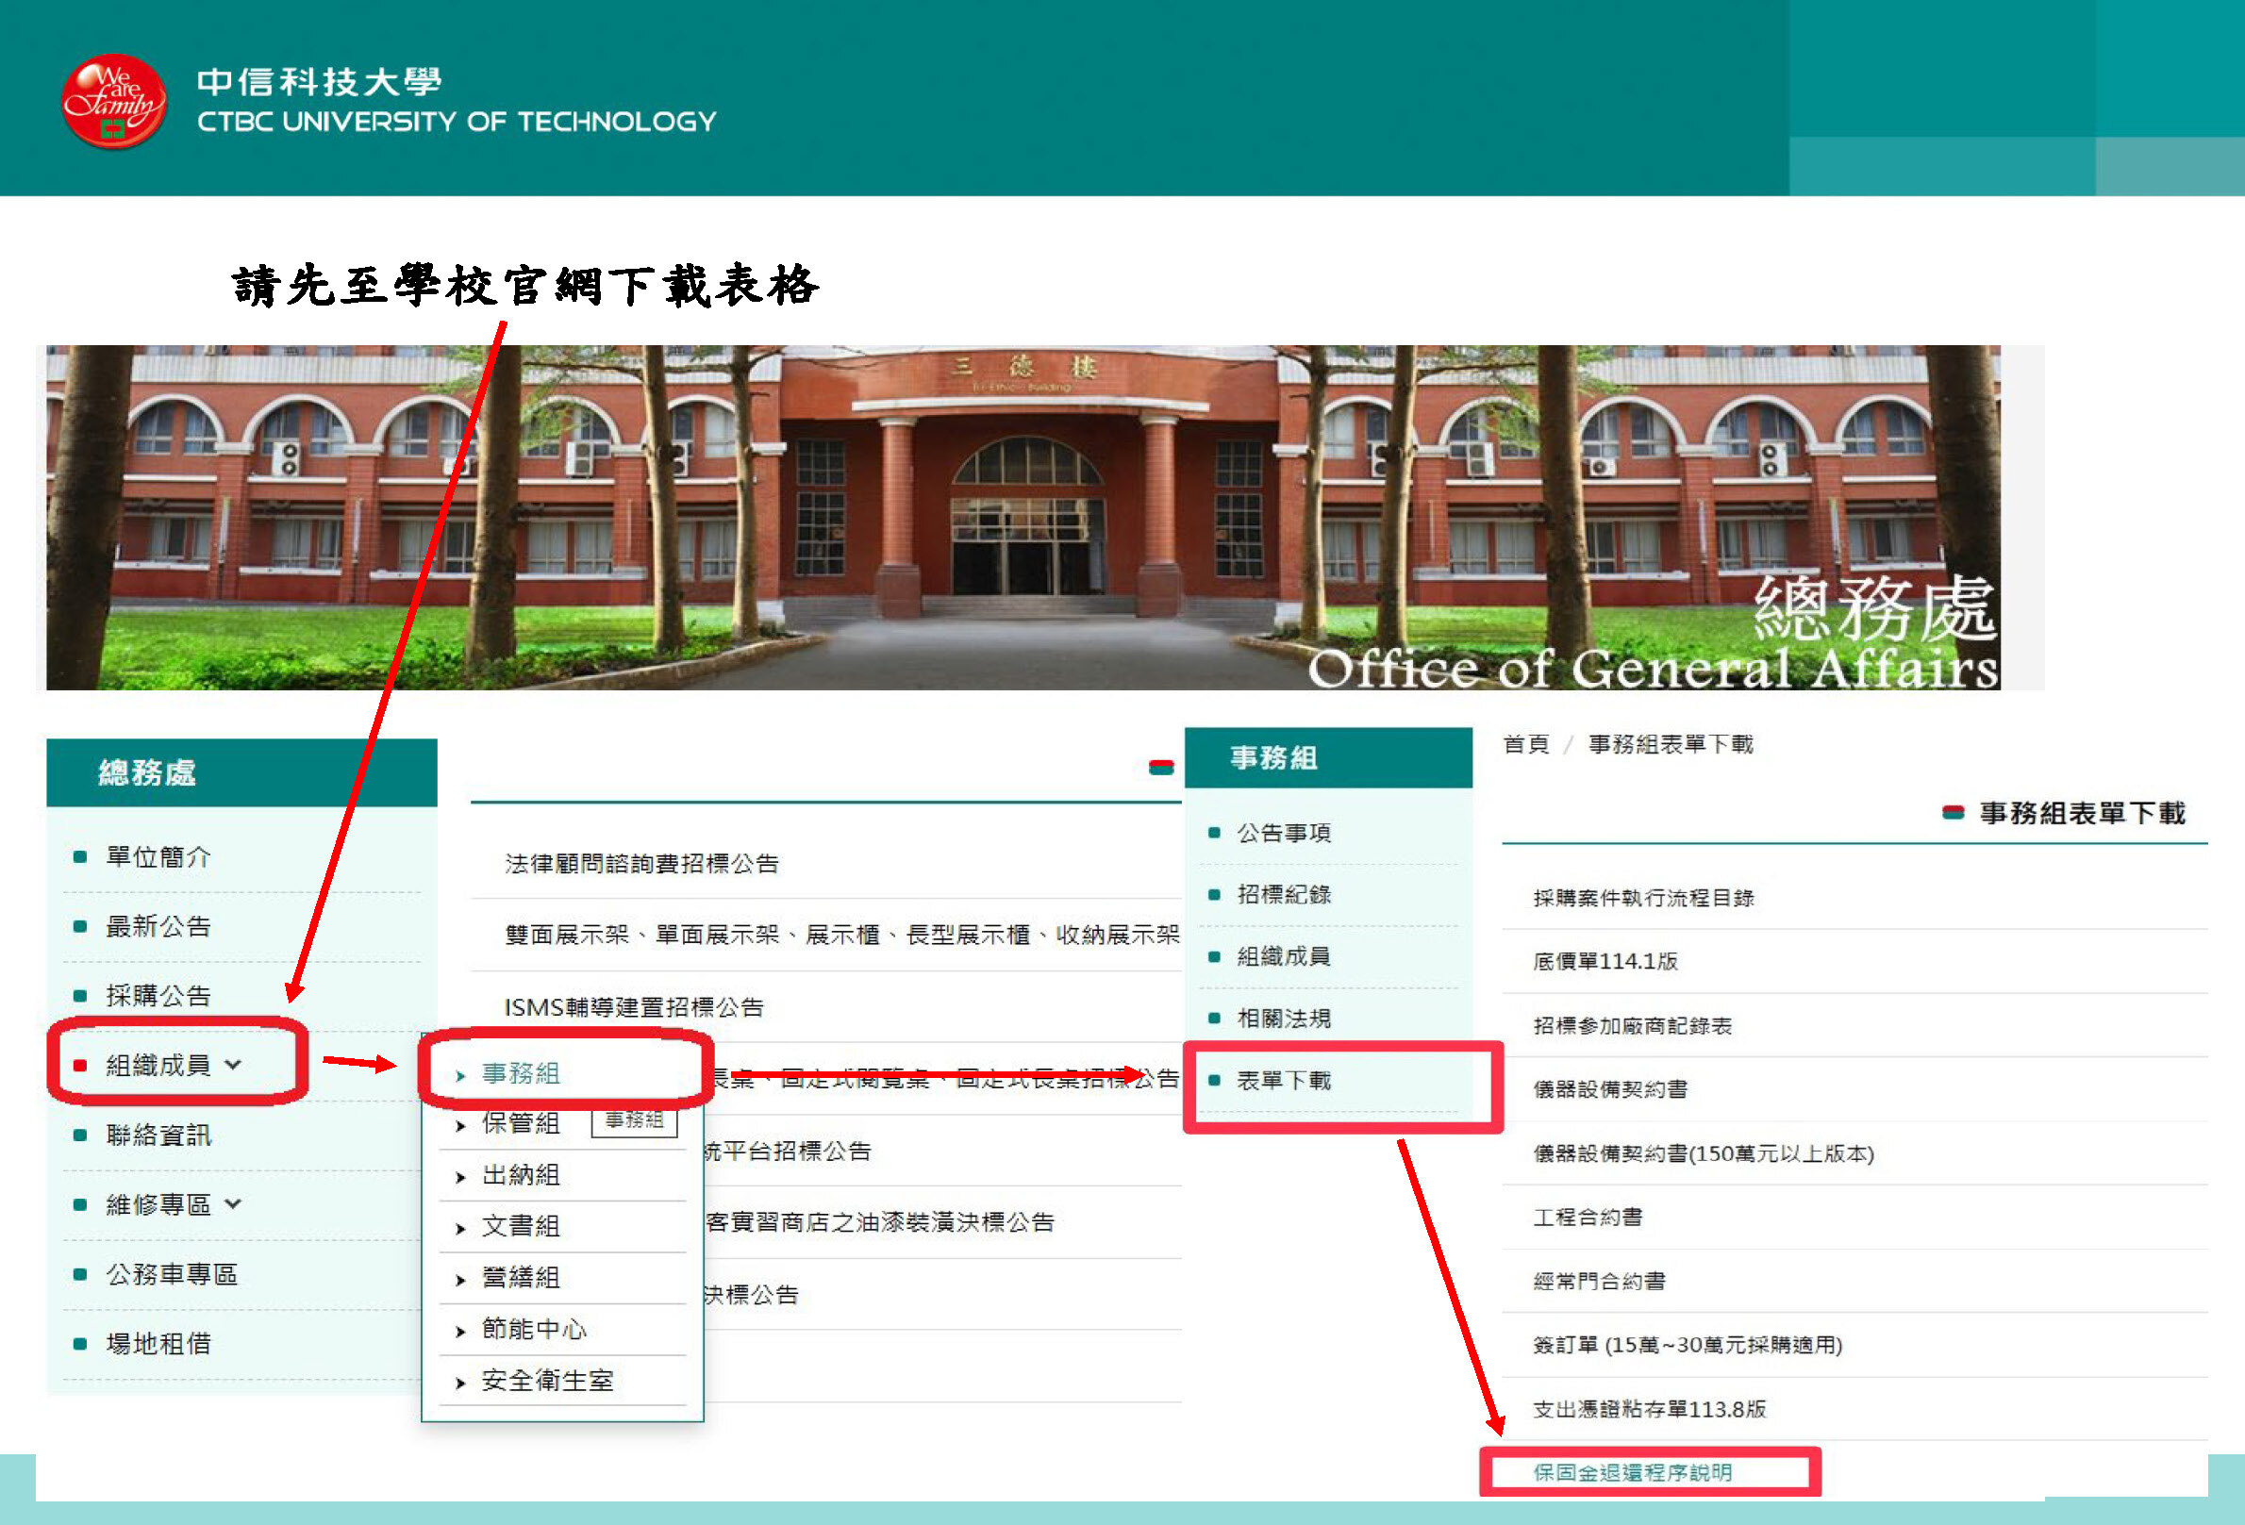Select 招標紀錄 in 事務組 menu
This screenshot has height=1525, width=2245.
[x=1284, y=894]
